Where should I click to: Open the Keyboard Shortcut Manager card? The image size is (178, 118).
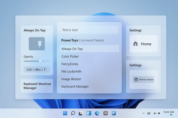[x=36, y=86]
